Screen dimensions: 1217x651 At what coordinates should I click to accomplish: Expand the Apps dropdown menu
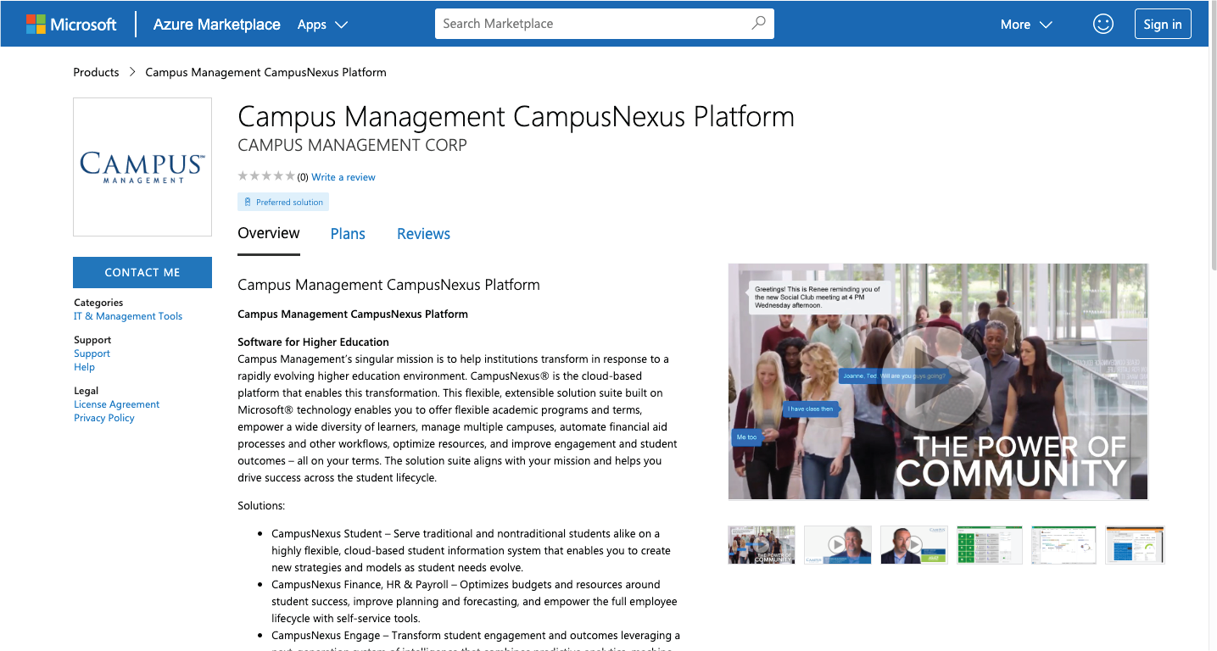[322, 25]
